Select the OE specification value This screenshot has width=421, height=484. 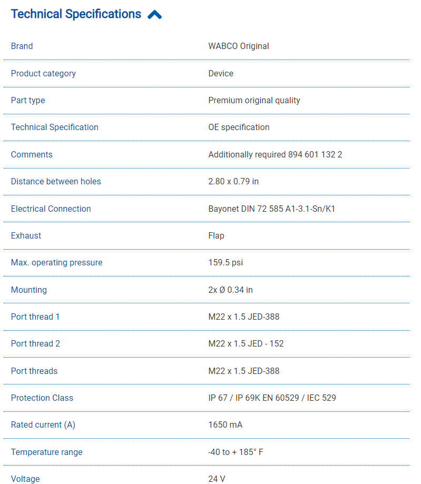pos(239,127)
